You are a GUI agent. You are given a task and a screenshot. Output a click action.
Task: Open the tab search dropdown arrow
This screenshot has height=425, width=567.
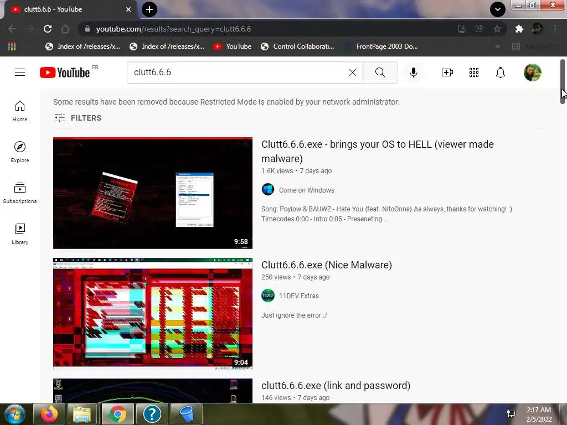[x=498, y=9]
